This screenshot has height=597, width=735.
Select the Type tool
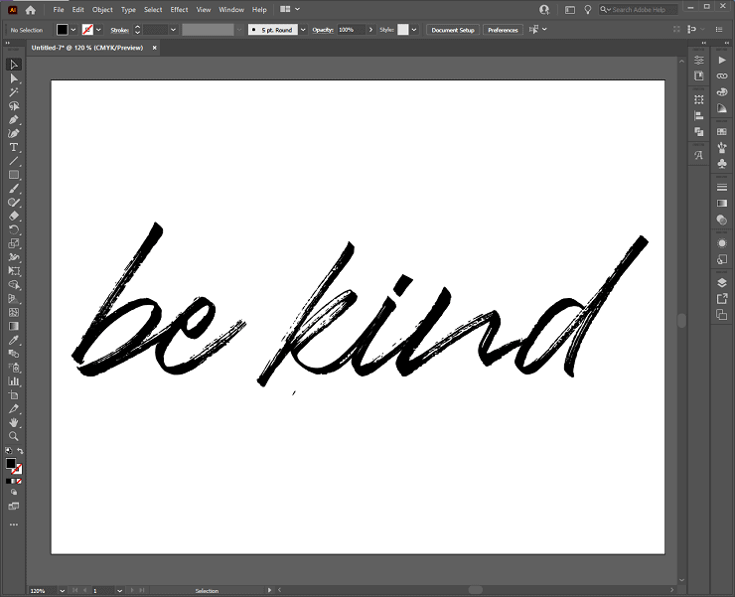point(14,147)
